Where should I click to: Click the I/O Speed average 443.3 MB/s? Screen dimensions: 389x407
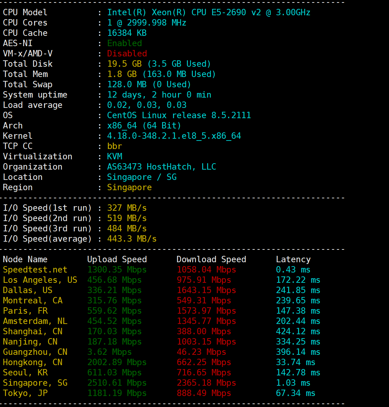pos(132,239)
